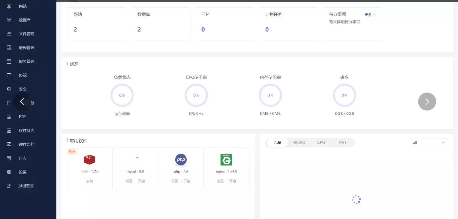This screenshot has width=458, height=219.
Task: Click the 终端 terminal icon
Action: (x=9, y=75)
